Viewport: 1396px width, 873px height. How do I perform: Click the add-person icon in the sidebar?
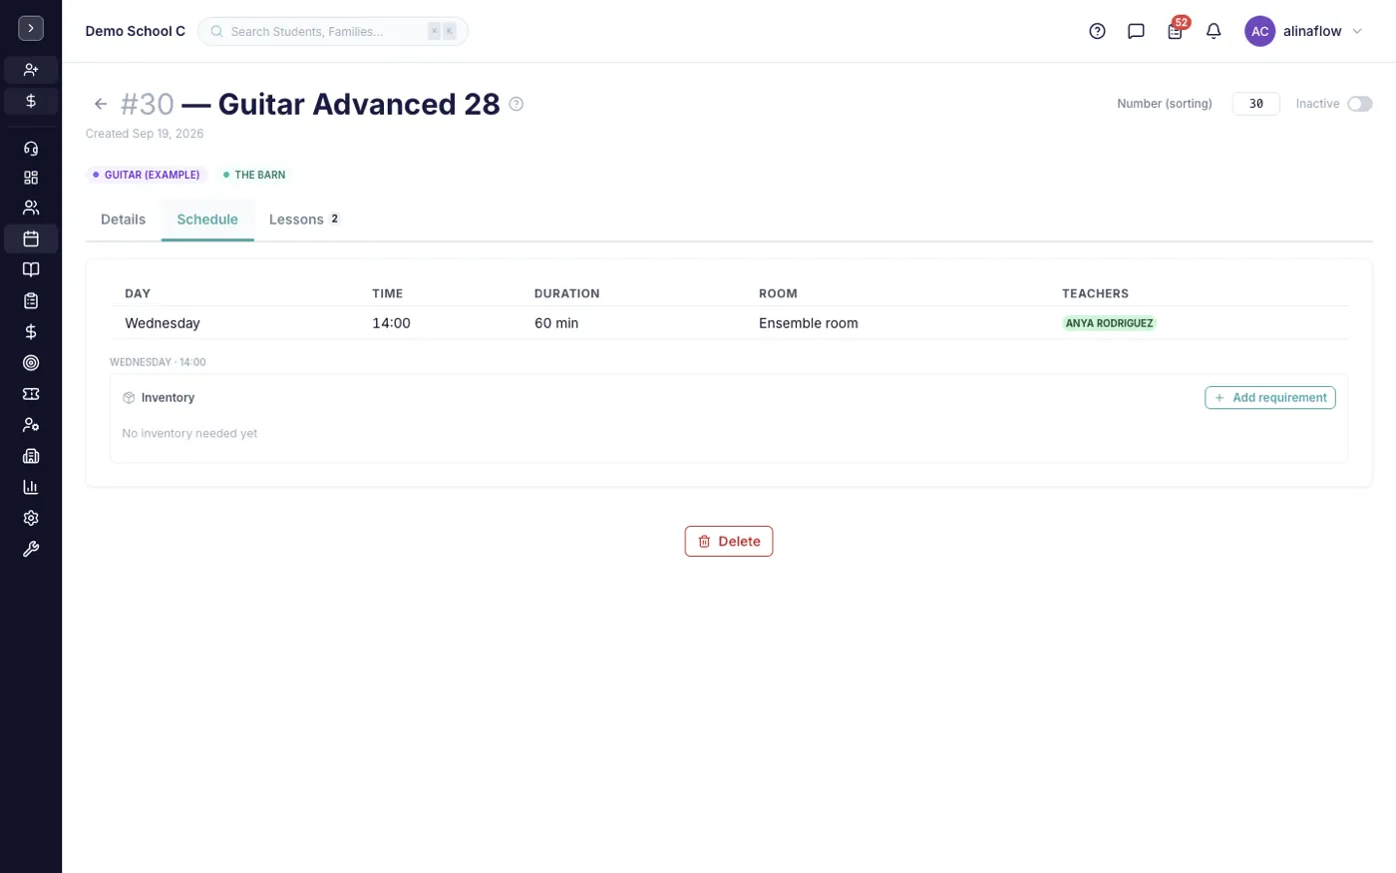tap(31, 70)
